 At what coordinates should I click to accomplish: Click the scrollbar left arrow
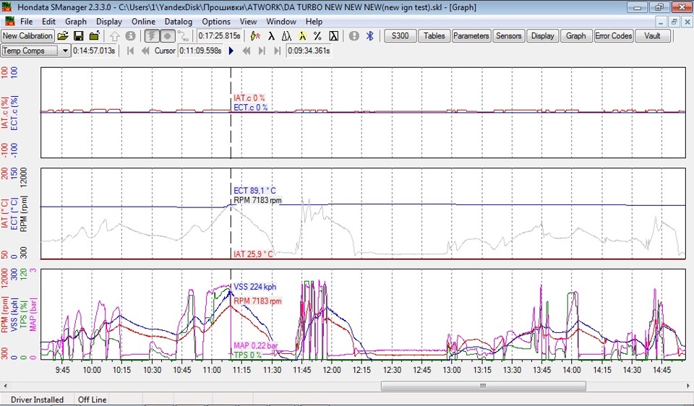(4, 386)
